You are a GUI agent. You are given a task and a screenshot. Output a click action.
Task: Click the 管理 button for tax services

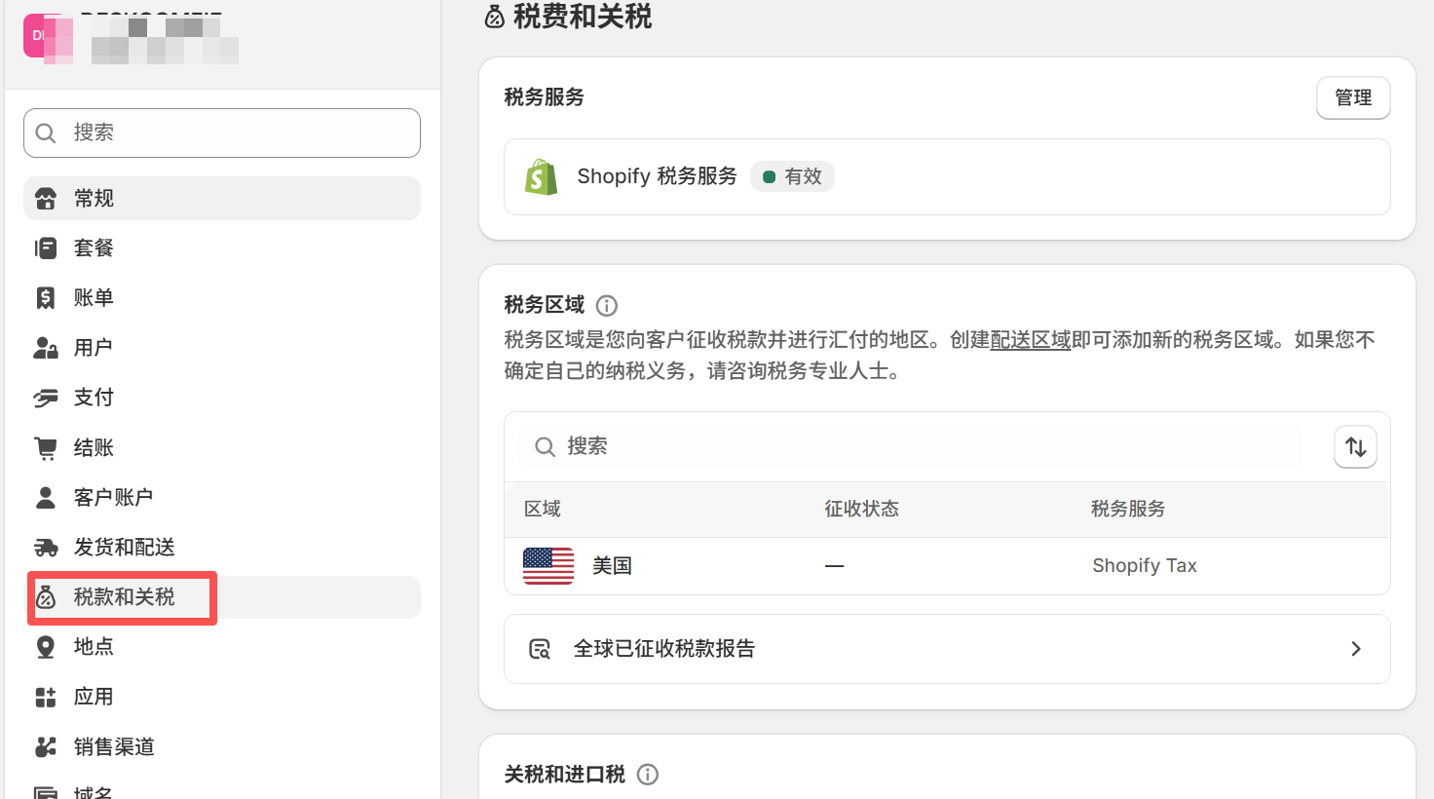[x=1353, y=98]
